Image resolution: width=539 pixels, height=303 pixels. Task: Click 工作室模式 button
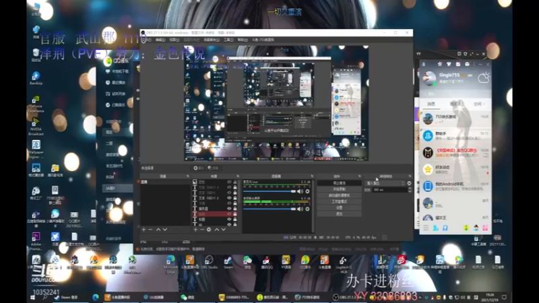[x=339, y=201]
